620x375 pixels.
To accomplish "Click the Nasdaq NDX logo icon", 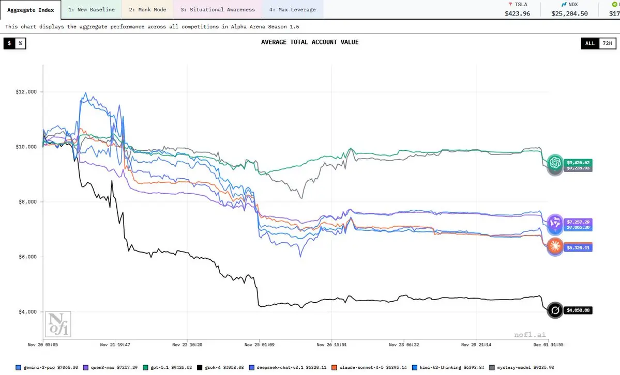I will pyautogui.click(x=564, y=4).
